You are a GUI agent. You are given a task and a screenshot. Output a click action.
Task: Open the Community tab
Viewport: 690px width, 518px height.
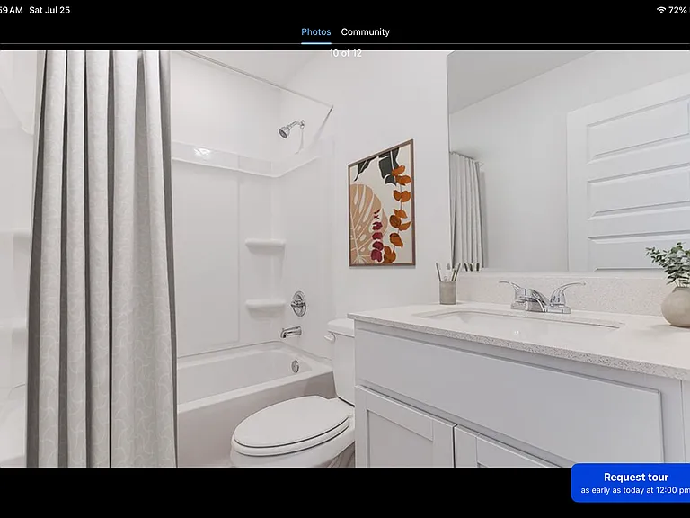[x=366, y=31]
